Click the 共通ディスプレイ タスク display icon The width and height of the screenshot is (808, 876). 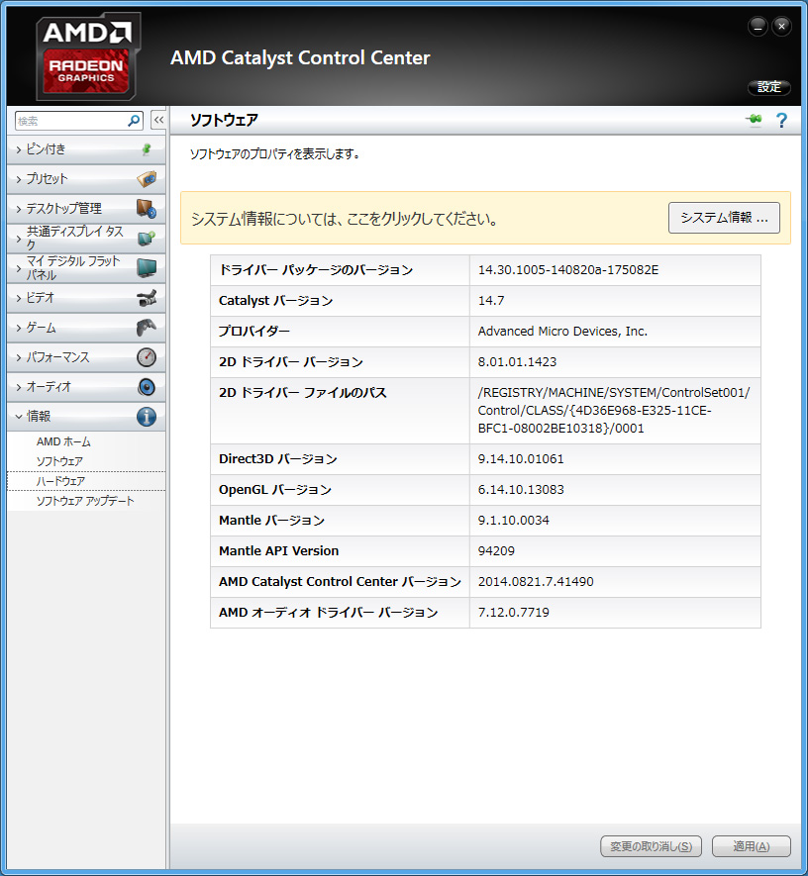(x=147, y=239)
